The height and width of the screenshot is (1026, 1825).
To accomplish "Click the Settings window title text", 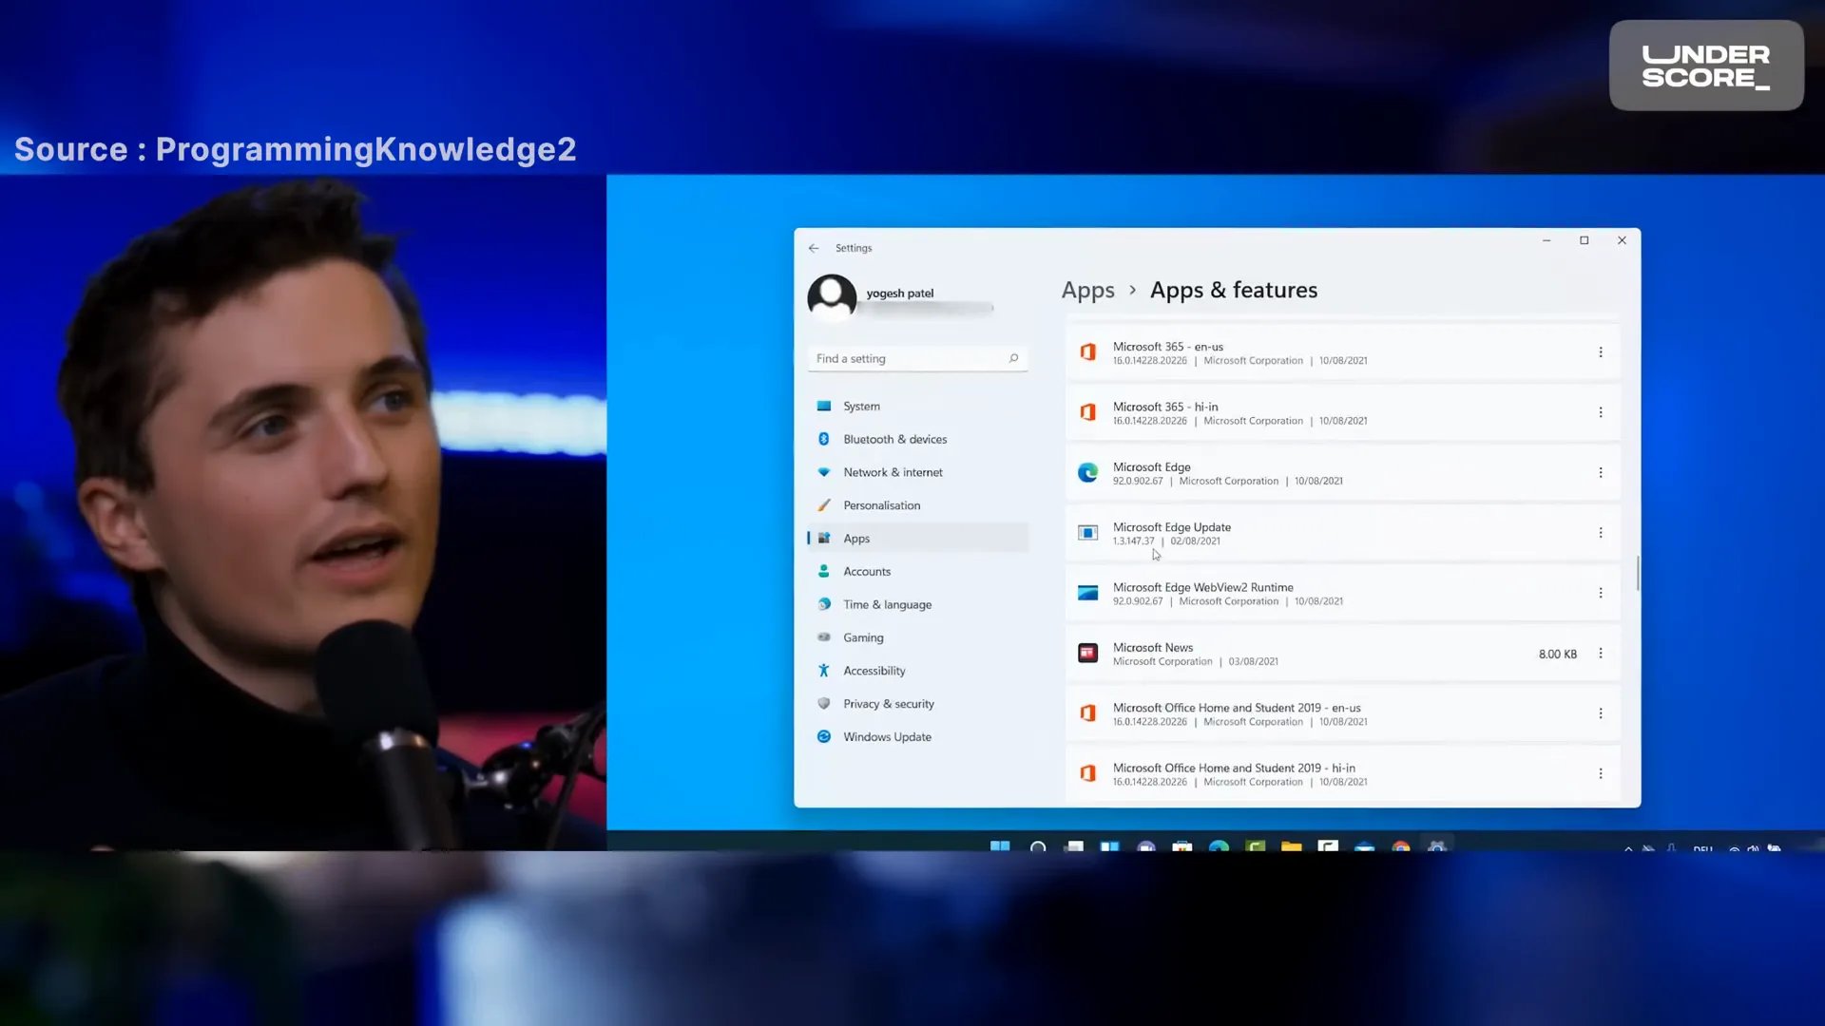I will click(854, 248).
